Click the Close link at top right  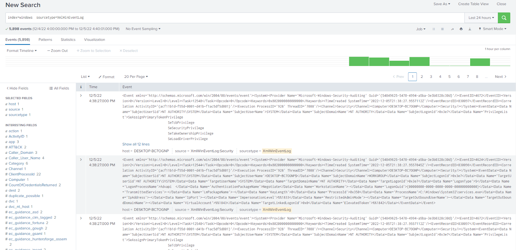501,4
